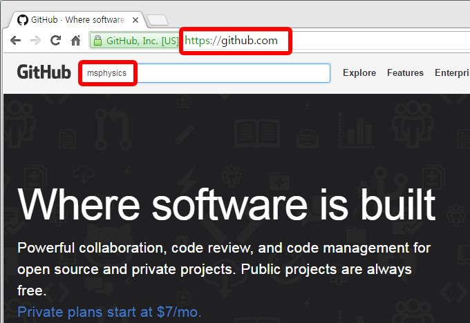Open the Enterprise navigation link
Image resolution: width=470 pixels, height=323 pixels.
tap(452, 72)
